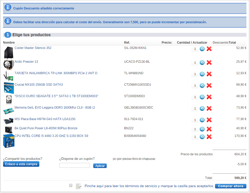The width and height of the screenshot is (250, 193).
Task: Click TP-LINK wireless card thumbnail
Action: point(8,76)
